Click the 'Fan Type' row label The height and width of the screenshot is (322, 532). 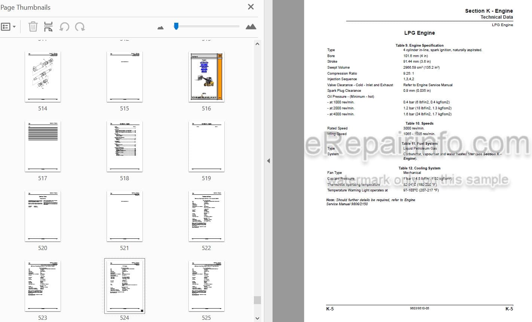tap(335, 173)
